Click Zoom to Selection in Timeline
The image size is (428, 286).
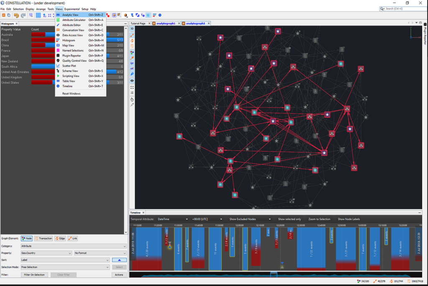(319, 219)
